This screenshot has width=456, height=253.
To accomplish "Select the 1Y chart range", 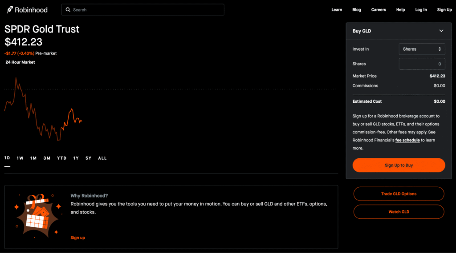I will click(76, 158).
